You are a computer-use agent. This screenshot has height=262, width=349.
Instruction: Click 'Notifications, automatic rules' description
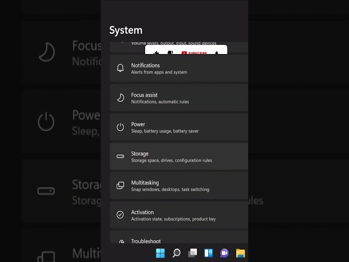tap(160, 102)
